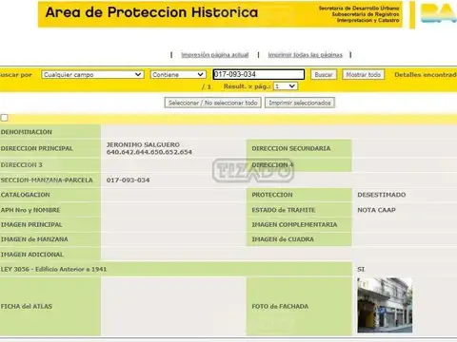457x342 pixels.
Task: Click the 'APH Nro y NOMBRE' label
Action: click(30, 210)
